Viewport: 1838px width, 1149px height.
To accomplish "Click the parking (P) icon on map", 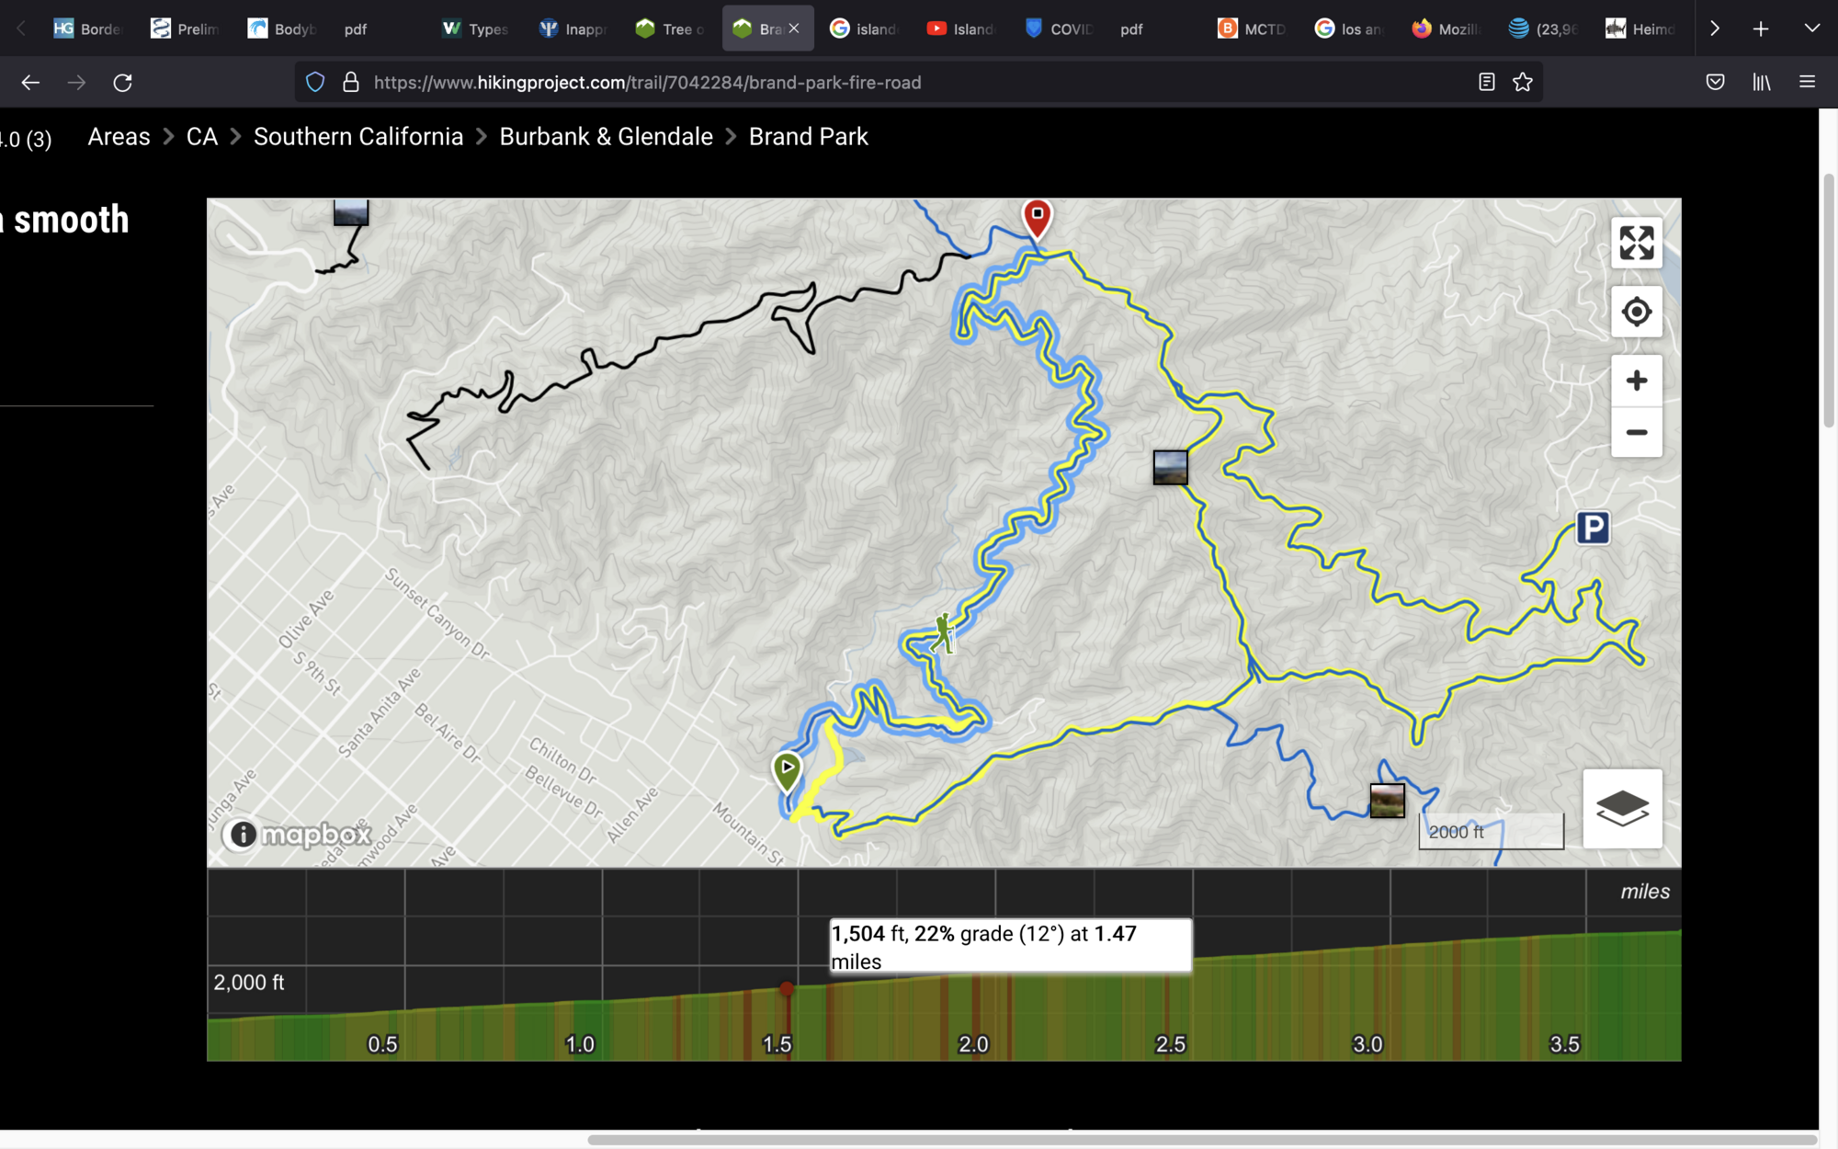I will click(x=1592, y=529).
